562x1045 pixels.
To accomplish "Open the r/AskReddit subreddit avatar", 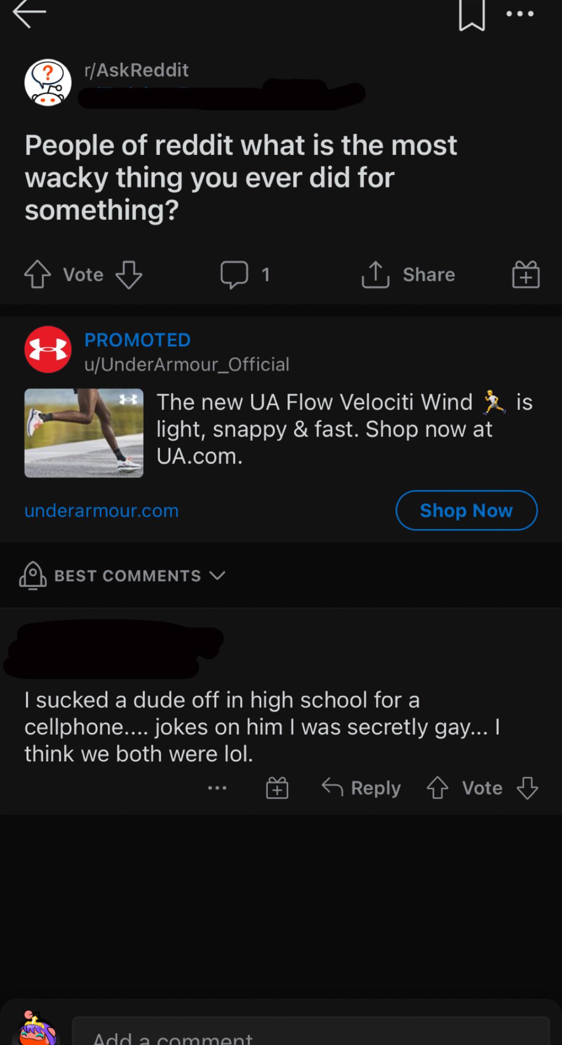I will pos(48,82).
